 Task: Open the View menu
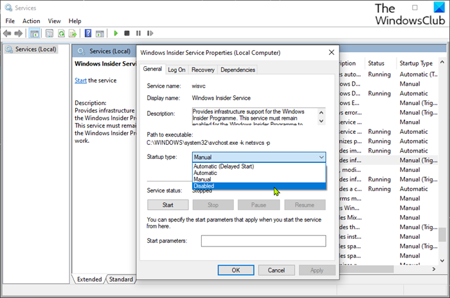point(54,21)
